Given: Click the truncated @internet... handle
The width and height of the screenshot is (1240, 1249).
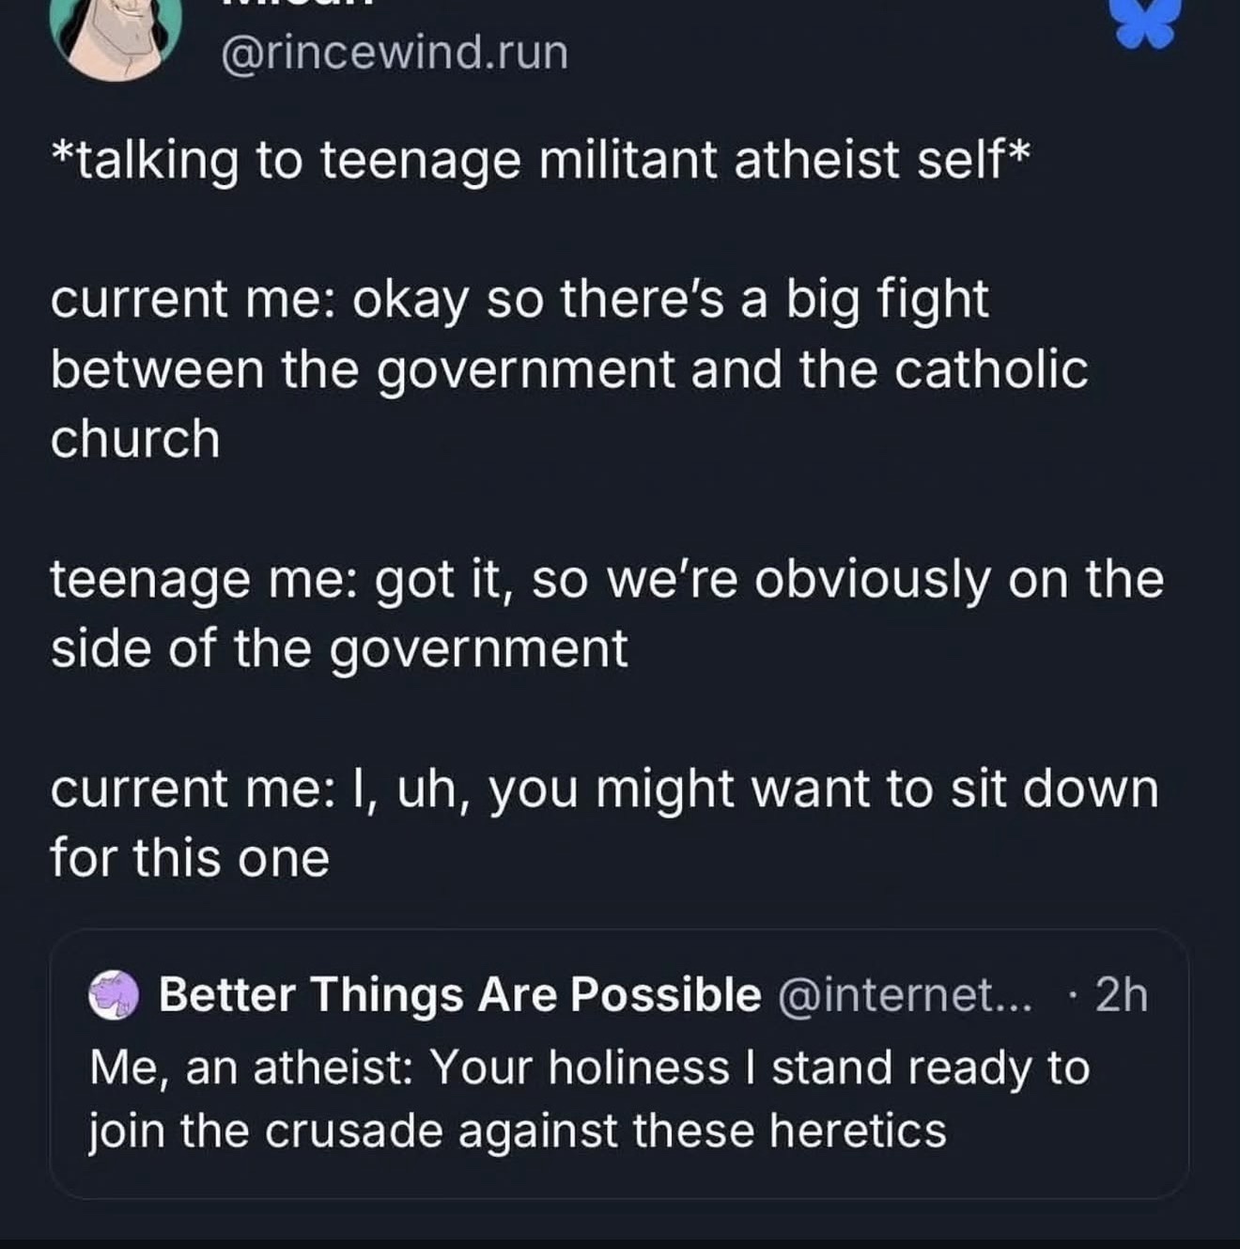Looking at the screenshot, I should pos(905,994).
